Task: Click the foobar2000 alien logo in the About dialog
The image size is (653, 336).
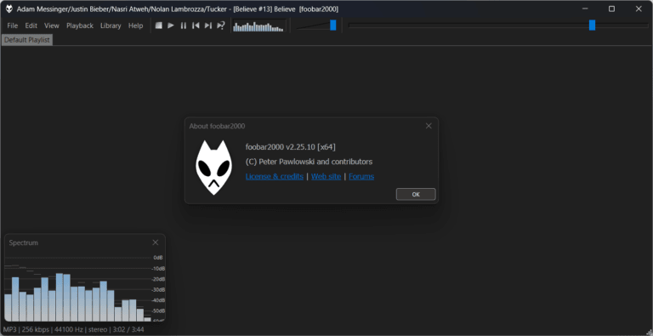Action: point(213,168)
